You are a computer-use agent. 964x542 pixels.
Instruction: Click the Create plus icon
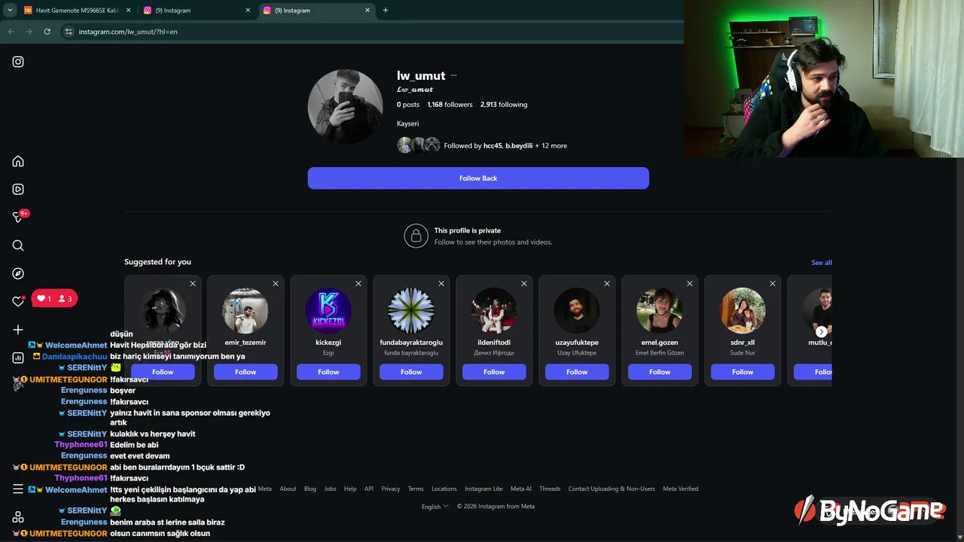[18, 330]
